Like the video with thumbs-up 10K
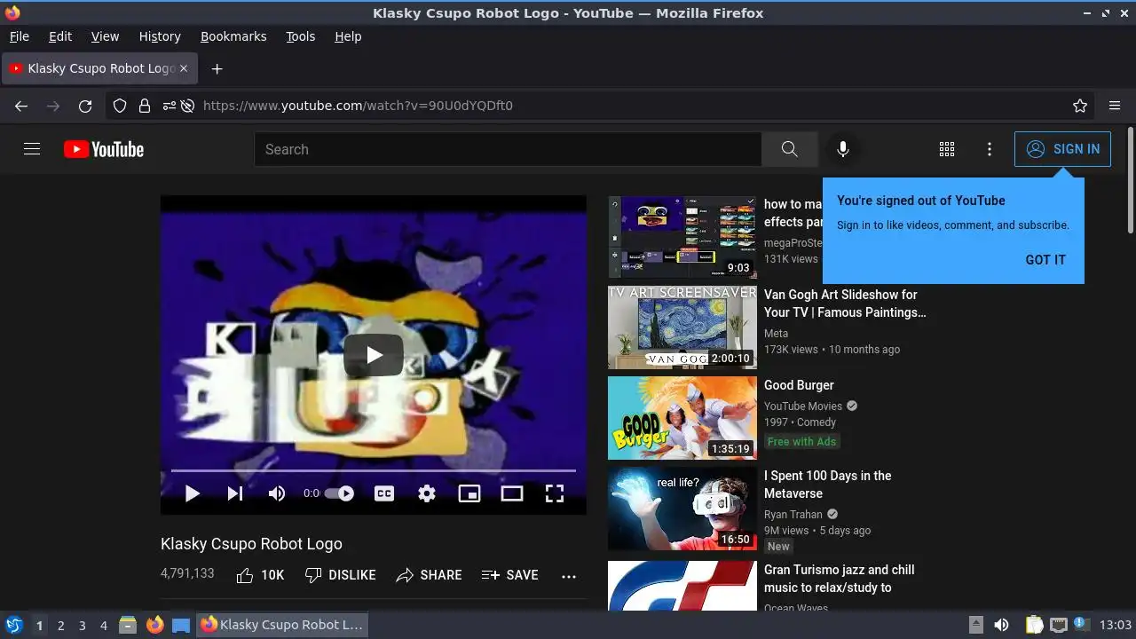 [x=260, y=575]
